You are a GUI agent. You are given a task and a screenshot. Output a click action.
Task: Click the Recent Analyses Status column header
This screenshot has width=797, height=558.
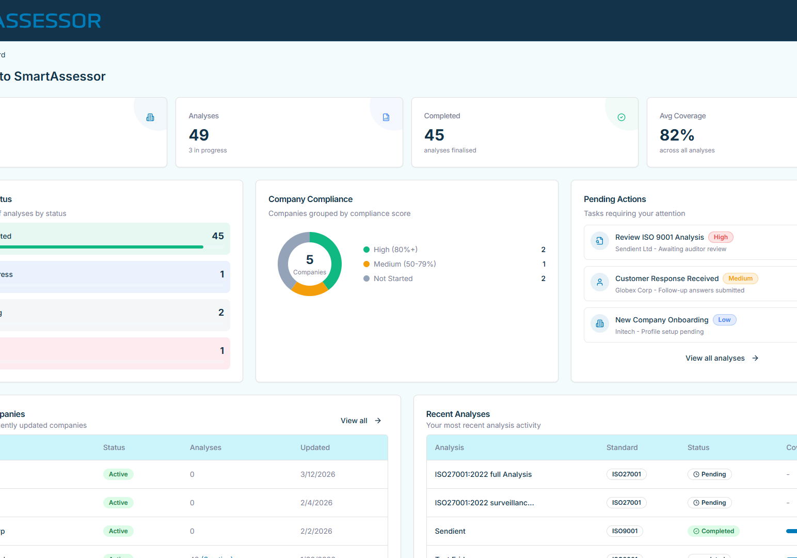click(698, 447)
